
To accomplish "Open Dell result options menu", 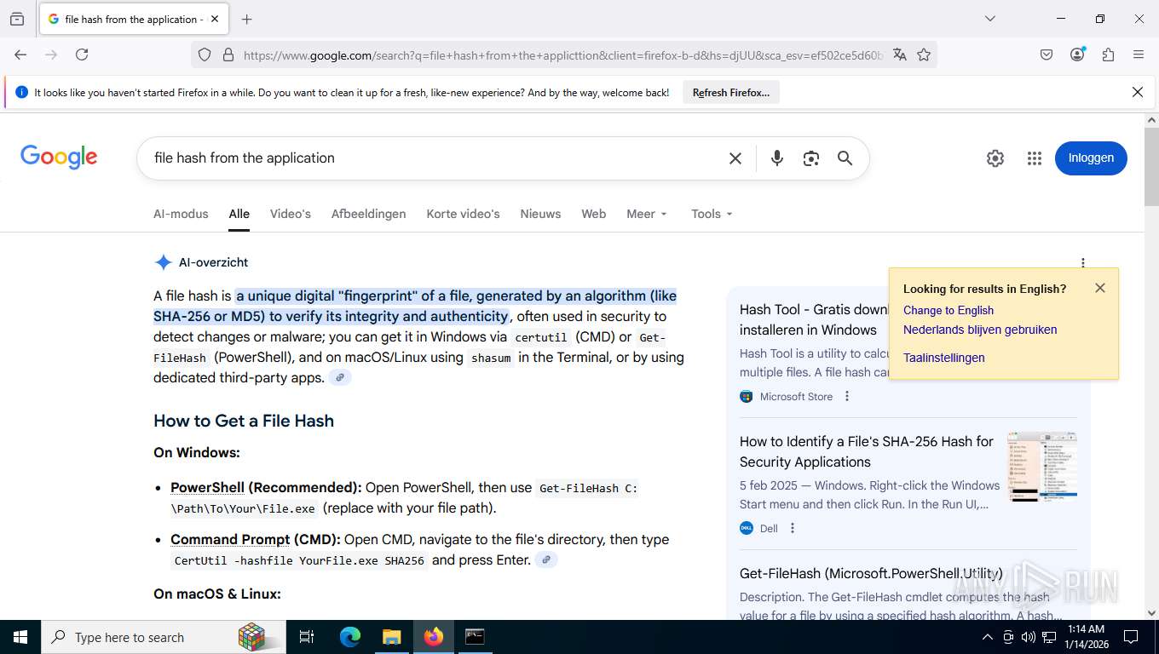I will (x=792, y=528).
